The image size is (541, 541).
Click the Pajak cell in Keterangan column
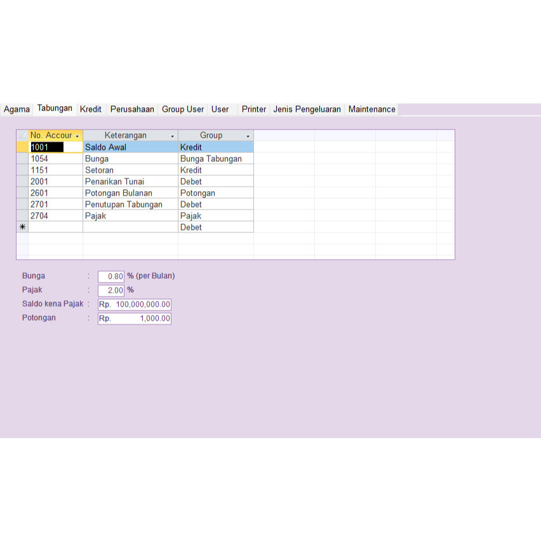click(131, 216)
